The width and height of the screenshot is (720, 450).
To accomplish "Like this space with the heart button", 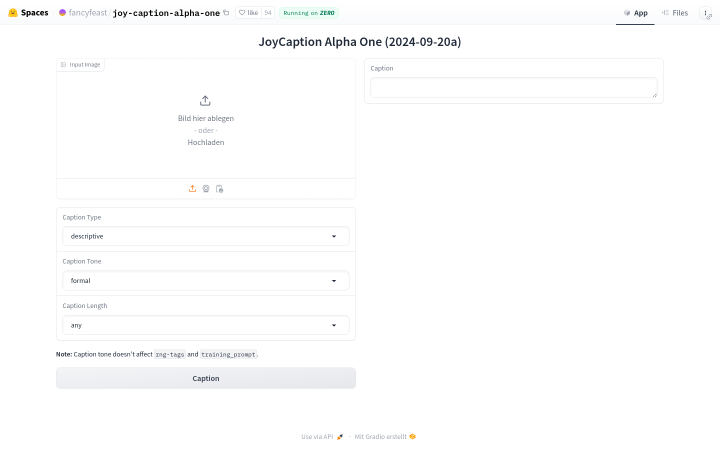I will click(x=248, y=12).
